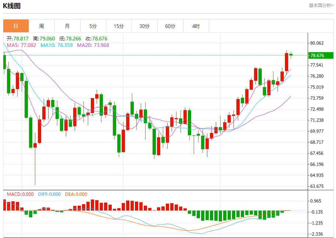Image resolution: width=336 pixels, height=238 pixels.
Task: Click the tall red candle before the latest
Action: tap(286, 62)
